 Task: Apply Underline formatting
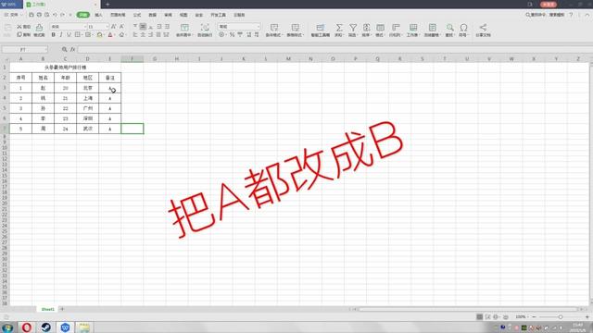coord(69,35)
